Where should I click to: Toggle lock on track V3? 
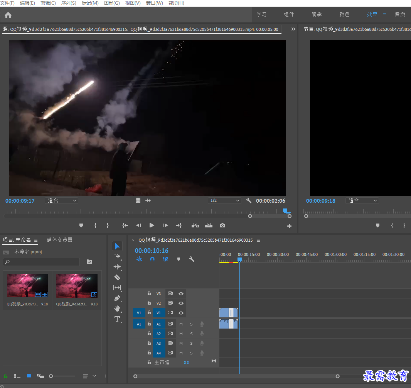[x=149, y=293]
